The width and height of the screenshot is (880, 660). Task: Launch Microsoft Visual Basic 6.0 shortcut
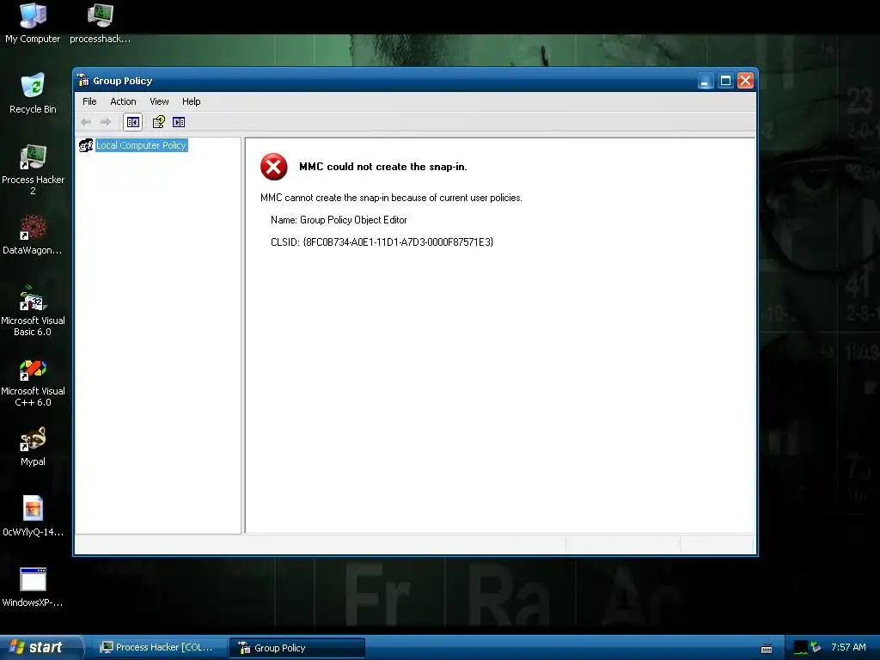coord(33,310)
